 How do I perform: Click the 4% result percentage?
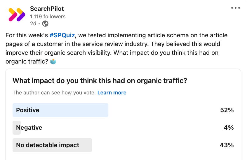(229, 128)
